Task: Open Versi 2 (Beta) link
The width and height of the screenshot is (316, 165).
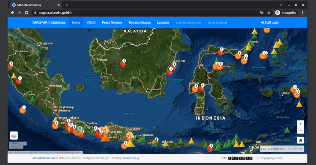Action: coord(217,23)
